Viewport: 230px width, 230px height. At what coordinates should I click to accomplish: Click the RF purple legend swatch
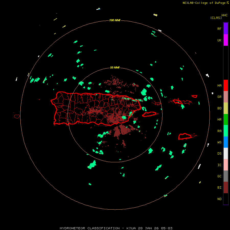[226, 28]
